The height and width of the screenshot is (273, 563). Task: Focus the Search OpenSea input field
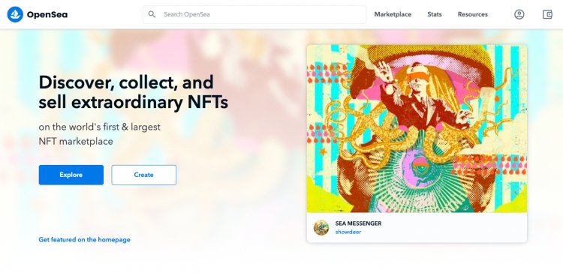pyautogui.click(x=254, y=14)
